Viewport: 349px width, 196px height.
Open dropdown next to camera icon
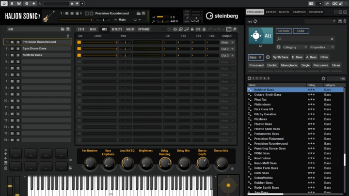pyautogui.click(x=320, y=3)
